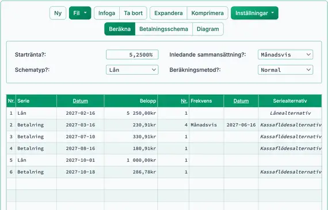
Task: Click Infoga to insert a row
Action: click(106, 13)
